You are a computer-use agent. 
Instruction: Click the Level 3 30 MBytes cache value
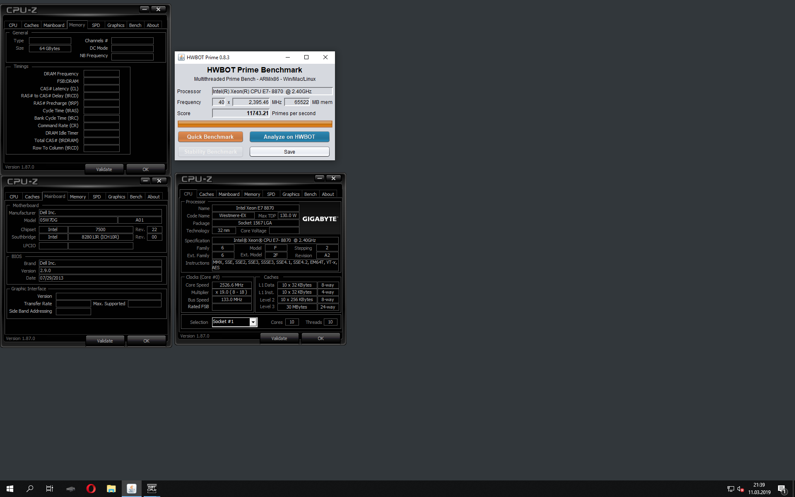[297, 307]
